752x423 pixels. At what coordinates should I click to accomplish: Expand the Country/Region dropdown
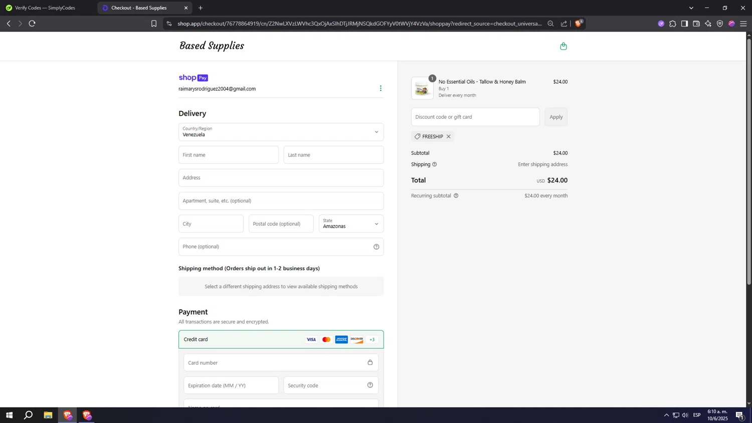click(x=281, y=132)
